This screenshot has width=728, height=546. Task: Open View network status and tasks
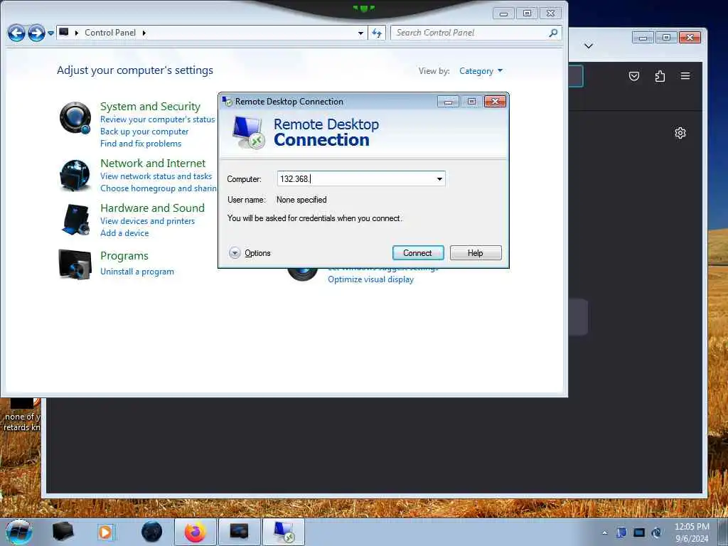(156, 176)
